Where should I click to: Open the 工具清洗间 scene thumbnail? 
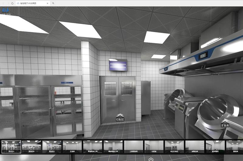click(x=134, y=147)
